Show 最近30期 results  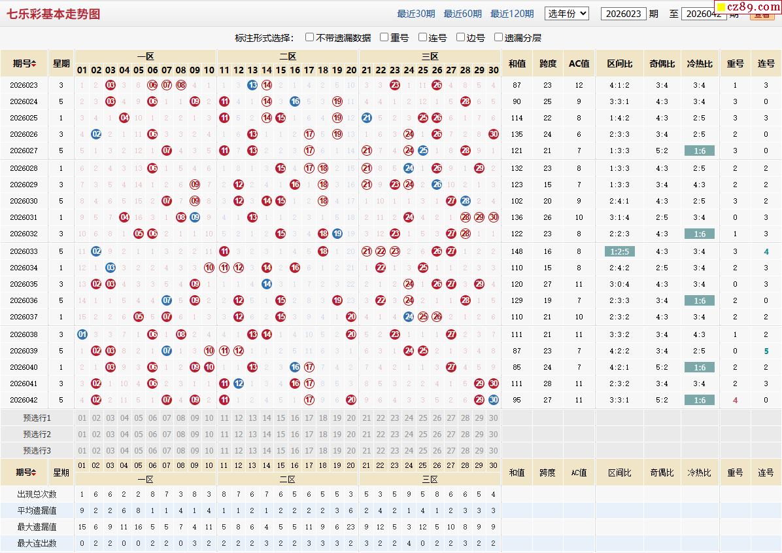(416, 14)
